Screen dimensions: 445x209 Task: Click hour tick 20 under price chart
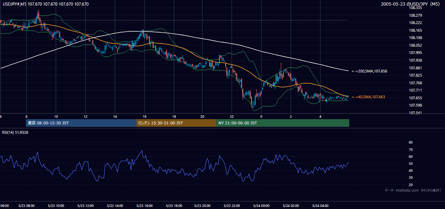point(202,116)
